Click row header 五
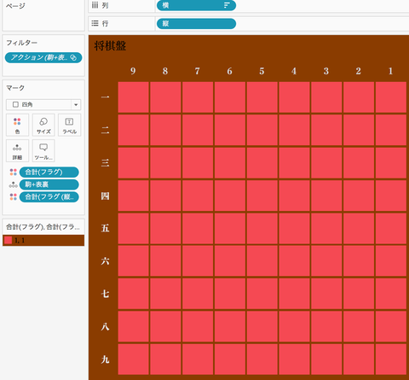This screenshot has width=409, height=380. click(x=105, y=228)
